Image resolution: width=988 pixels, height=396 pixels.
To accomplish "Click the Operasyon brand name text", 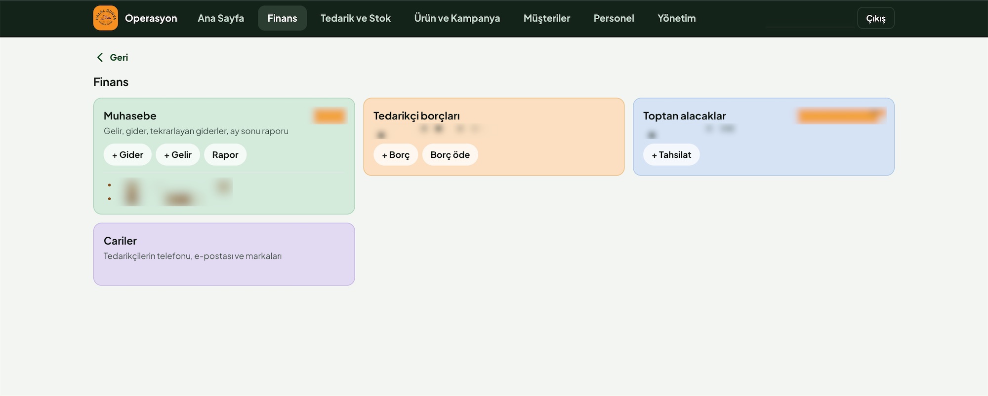I will tap(151, 18).
